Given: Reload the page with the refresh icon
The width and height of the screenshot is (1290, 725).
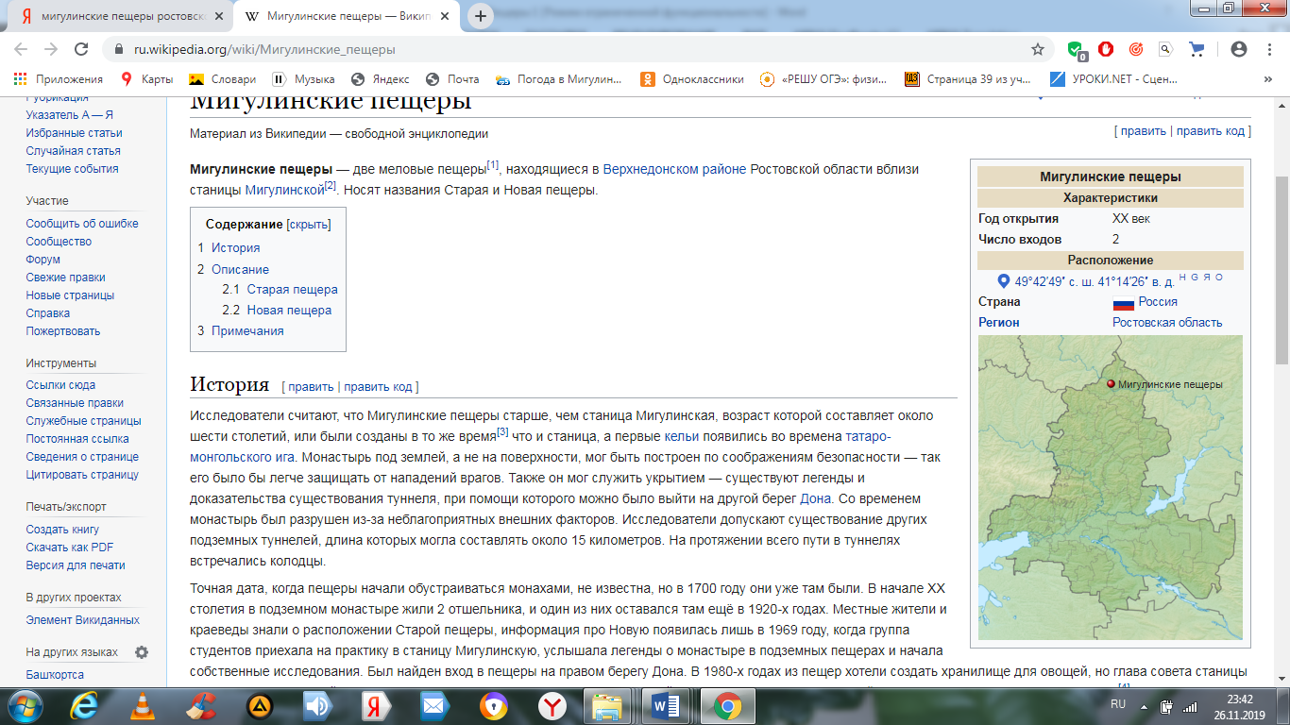Looking at the screenshot, I should coord(81,49).
